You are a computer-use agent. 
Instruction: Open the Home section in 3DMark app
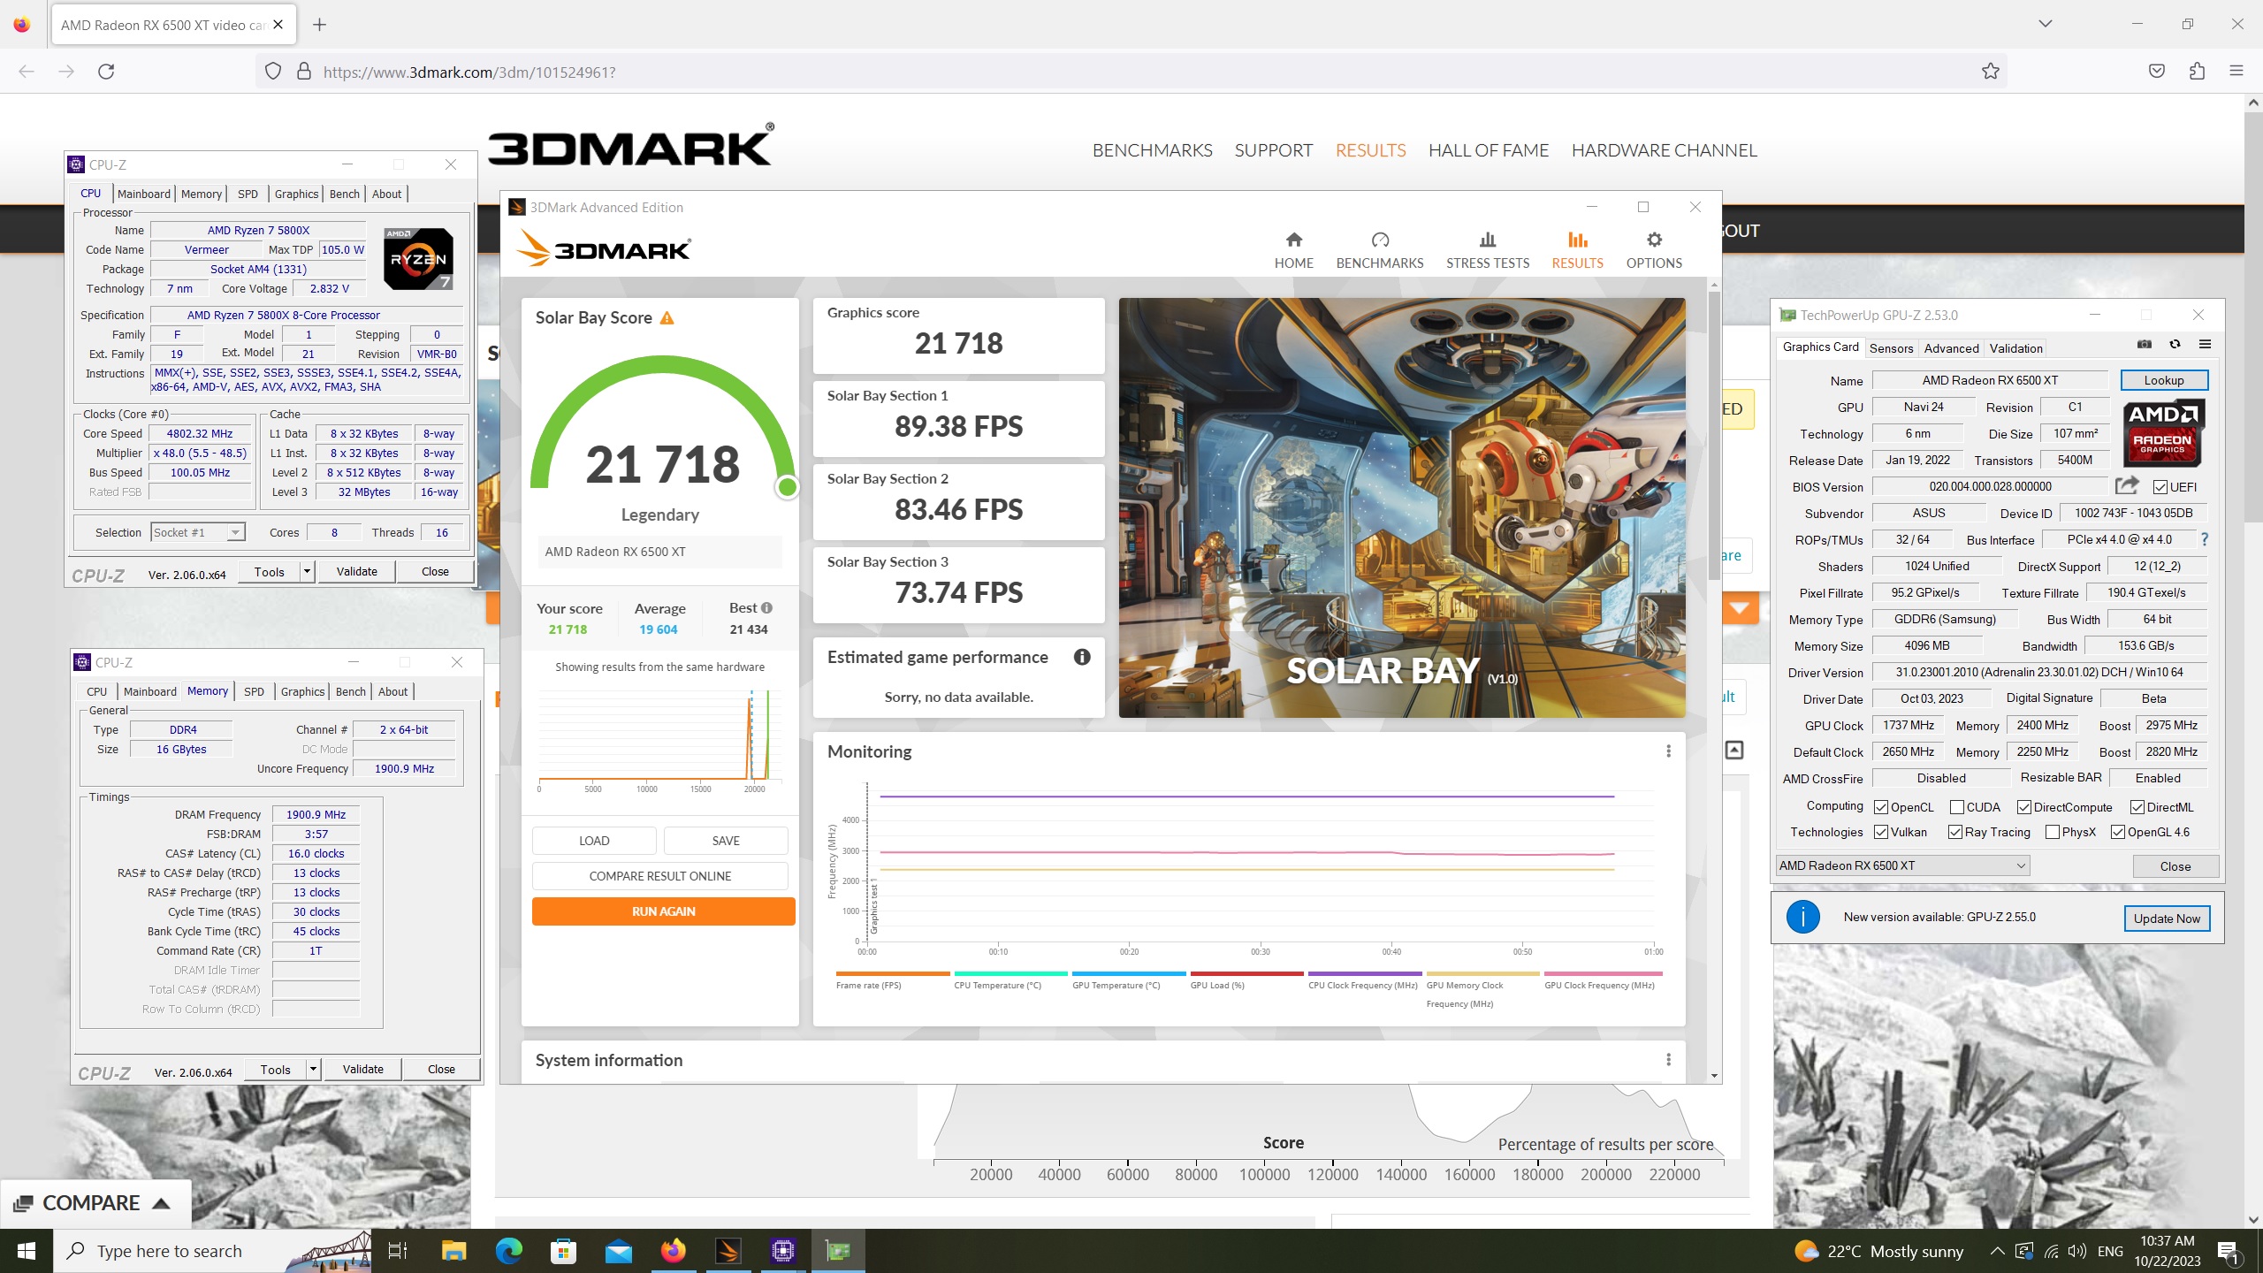(1293, 250)
